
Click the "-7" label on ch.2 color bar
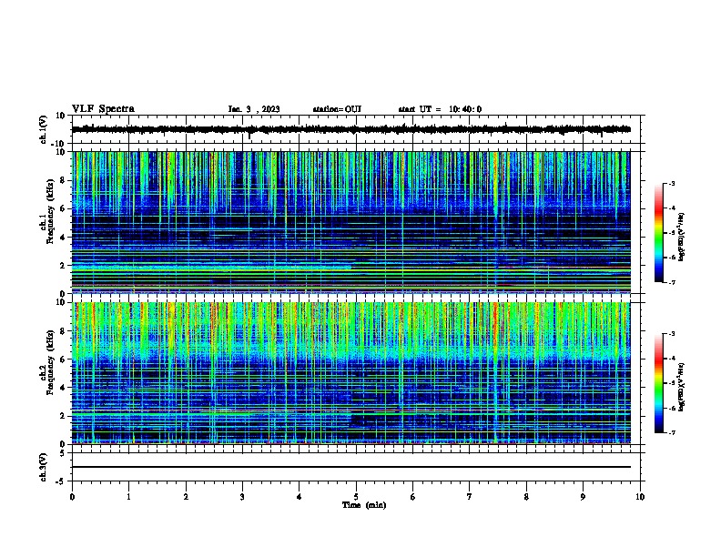point(671,433)
